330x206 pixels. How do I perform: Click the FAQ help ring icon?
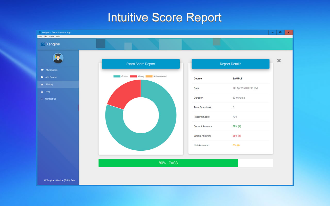[x=42, y=91]
